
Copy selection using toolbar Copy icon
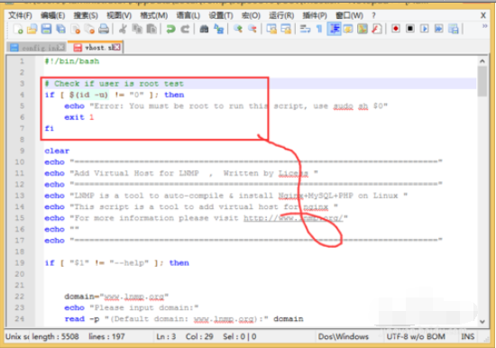pos(137,29)
